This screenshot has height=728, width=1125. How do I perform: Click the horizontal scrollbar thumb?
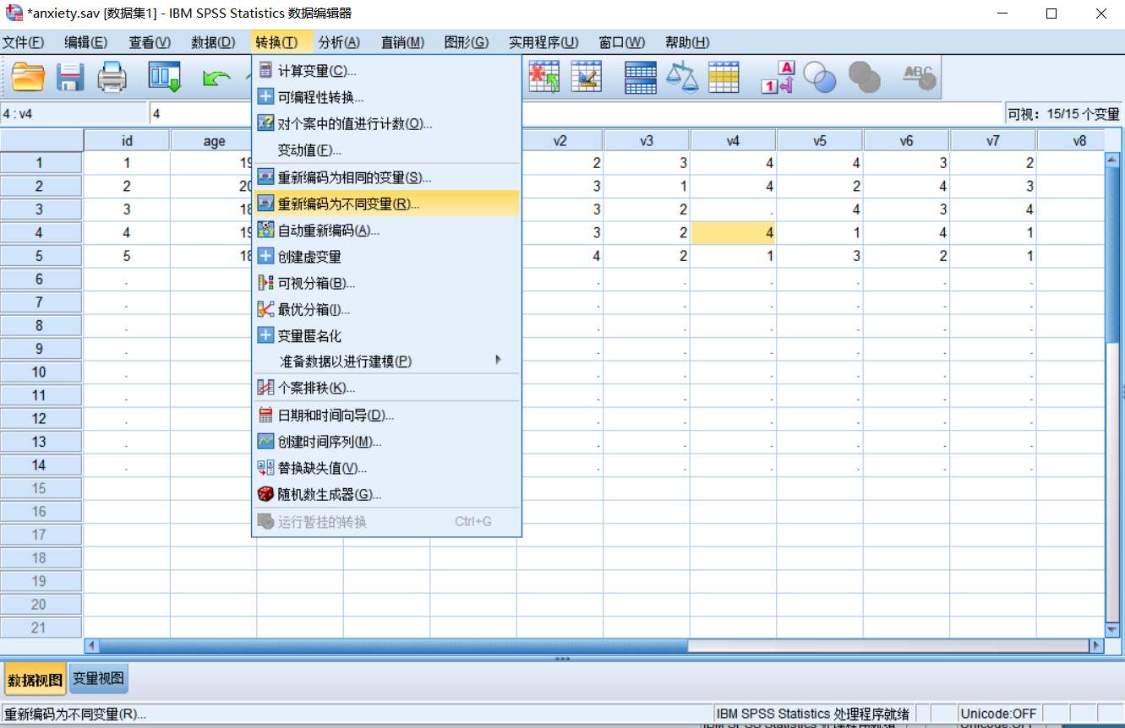click(394, 645)
